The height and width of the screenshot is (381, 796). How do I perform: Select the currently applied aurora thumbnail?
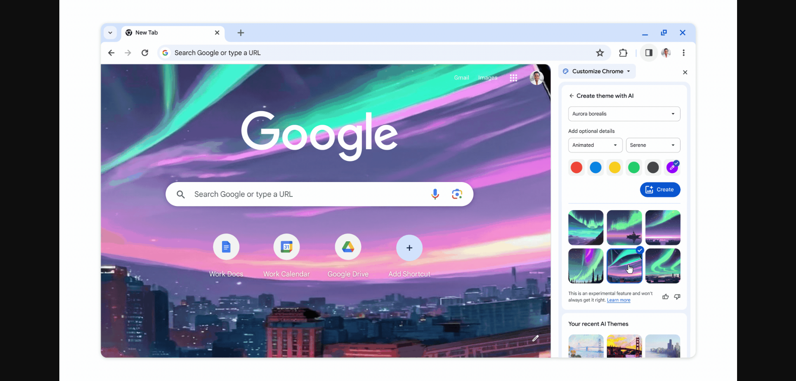[x=624, y=266]
